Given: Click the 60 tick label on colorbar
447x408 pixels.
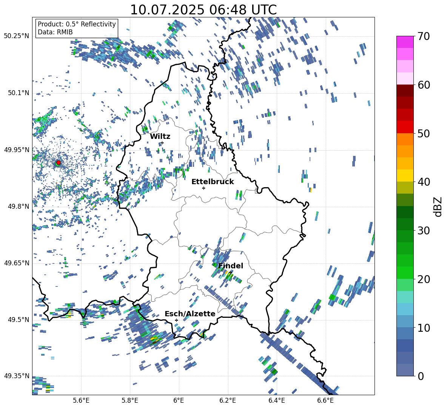Looking at the screenshot, I should click(423, 85).
